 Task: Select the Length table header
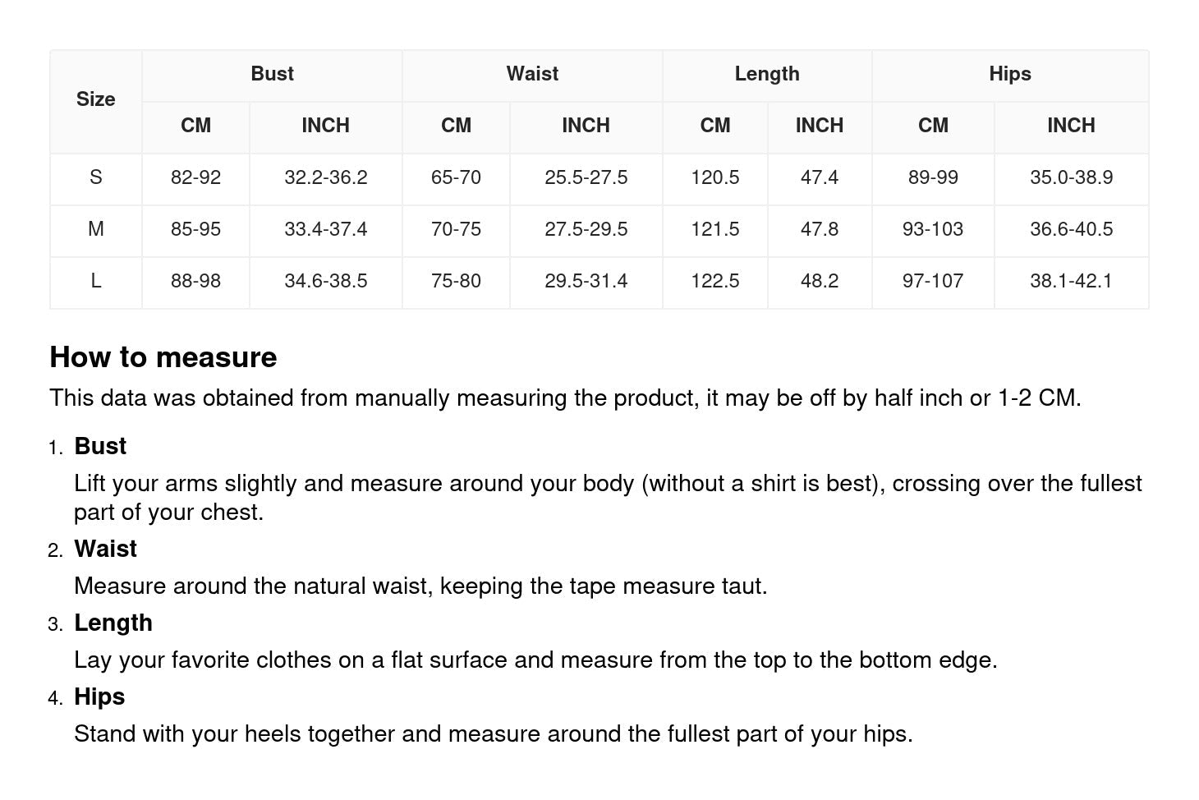767,74
